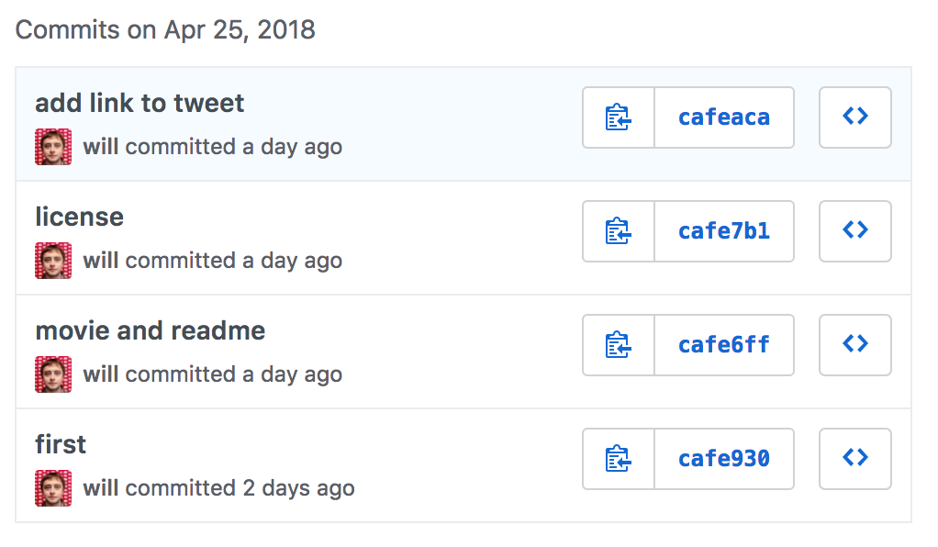
Task: Open the "add link to tweet" commit
Action: point(140,103)
